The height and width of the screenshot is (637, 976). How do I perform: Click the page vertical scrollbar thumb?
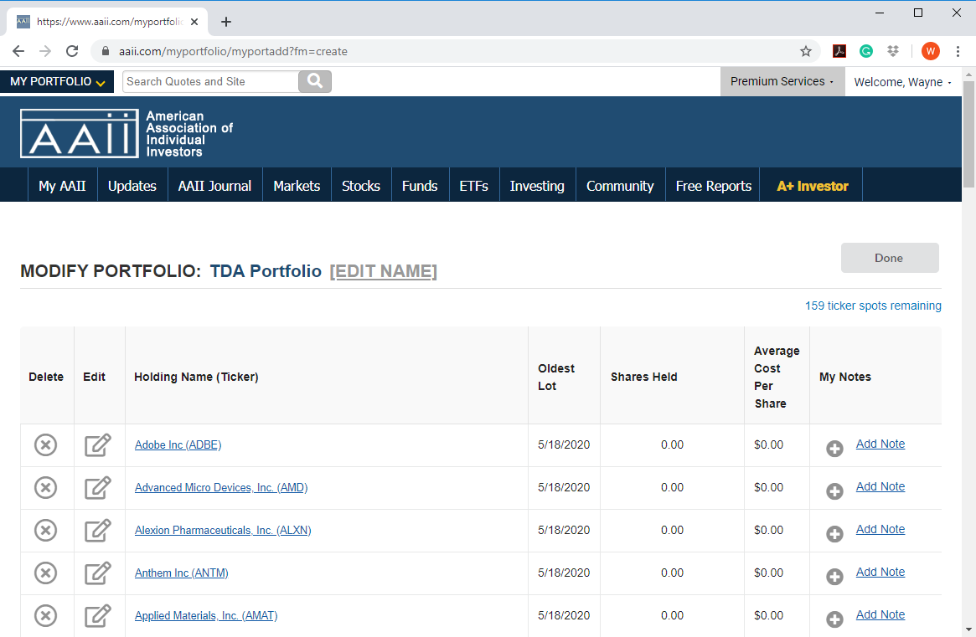click(968, 134)
